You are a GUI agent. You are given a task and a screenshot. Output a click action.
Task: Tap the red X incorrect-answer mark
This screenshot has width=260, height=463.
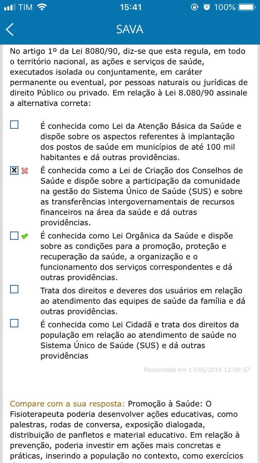pyautogui.click(x=25, y=171)
